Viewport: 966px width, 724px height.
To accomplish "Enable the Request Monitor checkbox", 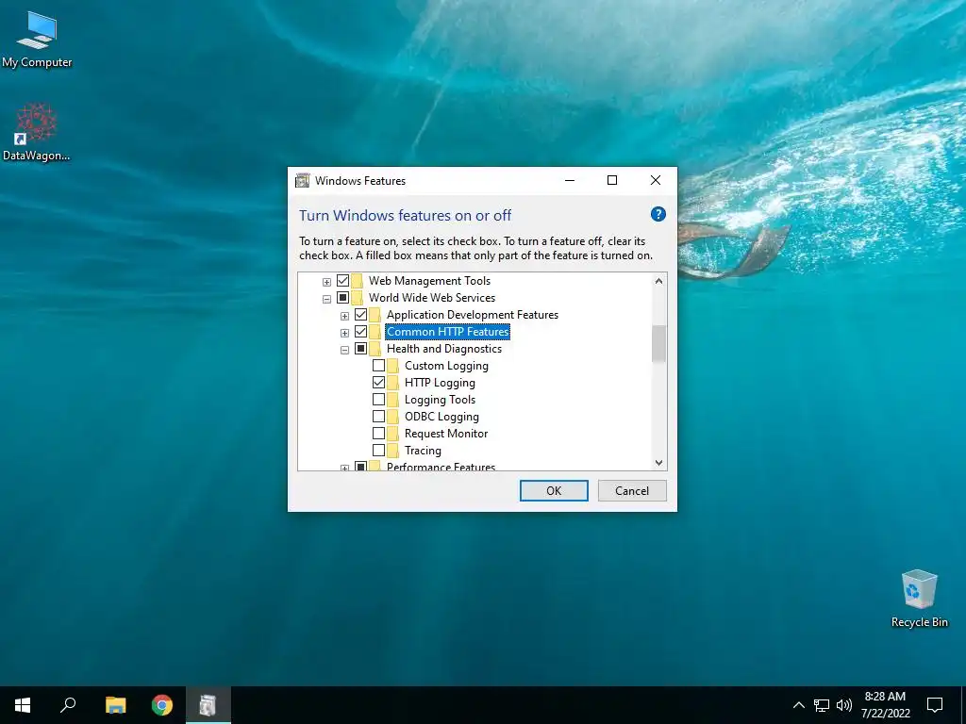I will coord(379,434).
